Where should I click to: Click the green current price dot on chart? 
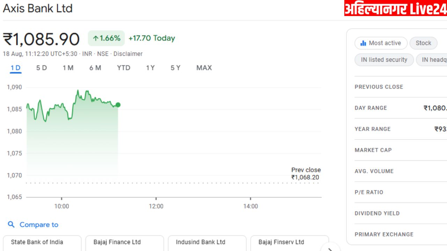click(x=118, y=105)
